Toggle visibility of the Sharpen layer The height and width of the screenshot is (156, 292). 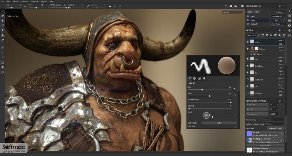(248, 49)
